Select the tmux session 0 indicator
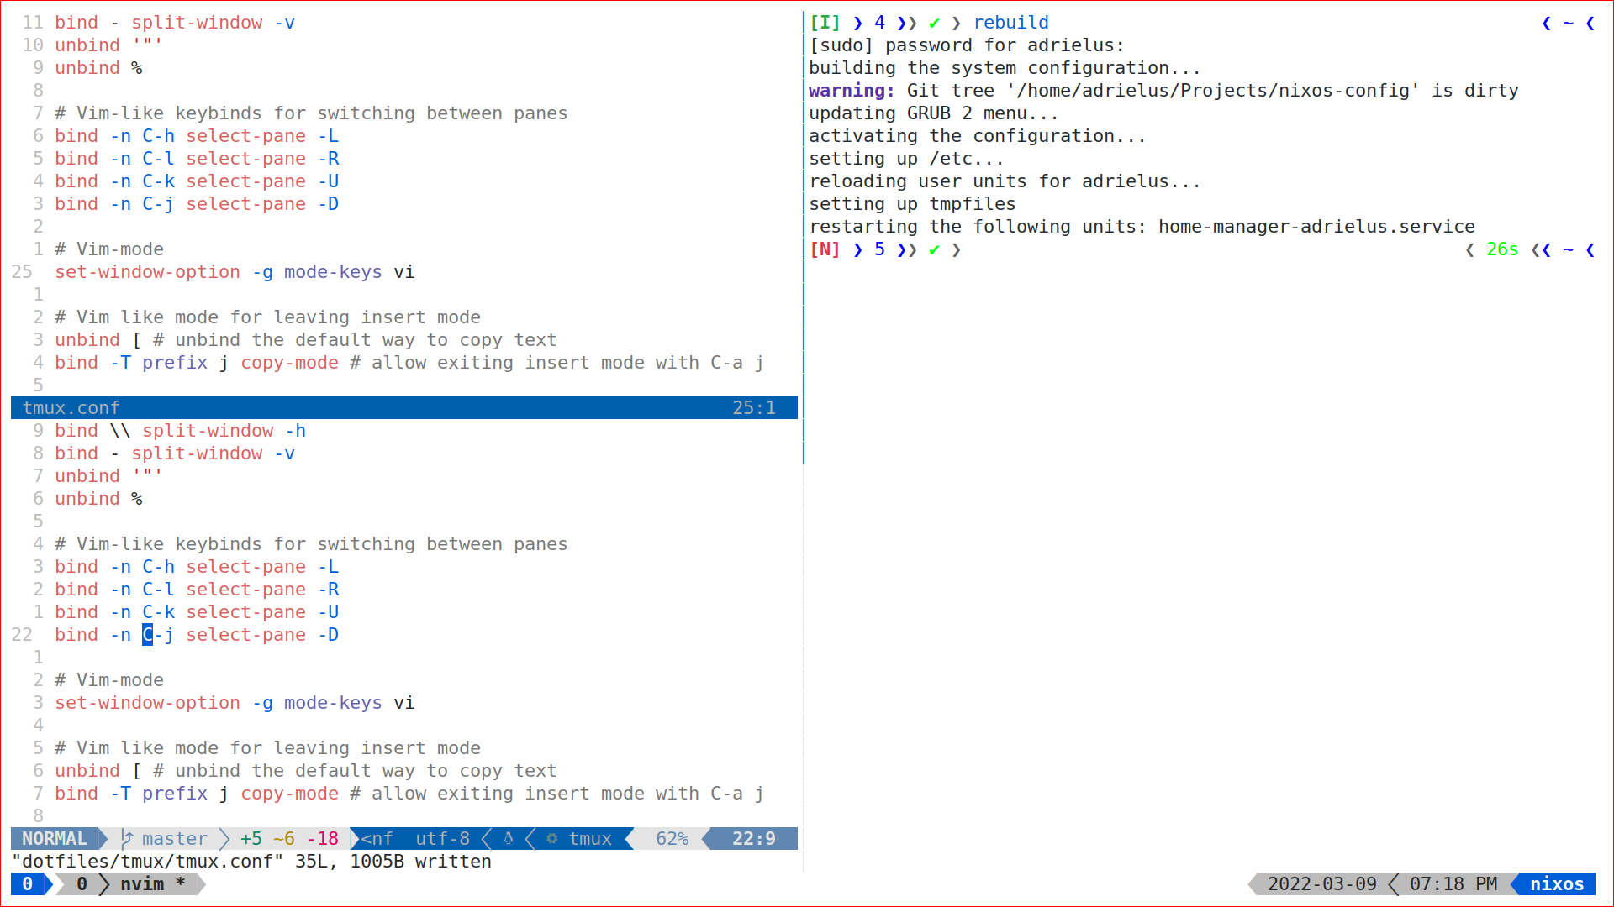The width and height of the screenshot is (1614, 907). pyautogui.click(x=28, y=883)
